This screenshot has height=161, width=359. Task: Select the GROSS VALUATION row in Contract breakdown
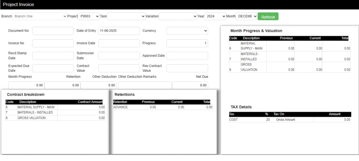pyautogui.click(x=55, y=118)
